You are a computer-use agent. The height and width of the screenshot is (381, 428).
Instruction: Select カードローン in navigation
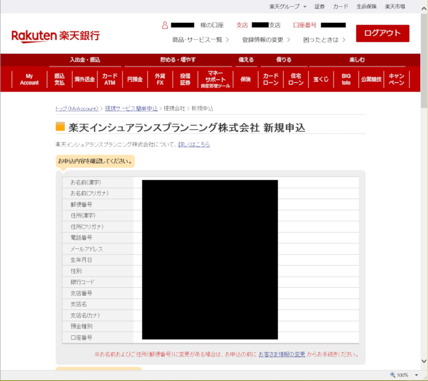tap(271, 79)
